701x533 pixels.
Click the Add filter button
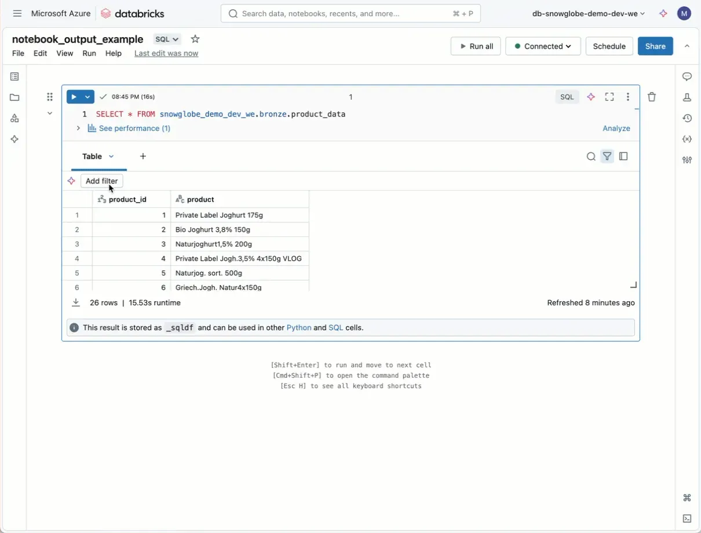point(102,181)
